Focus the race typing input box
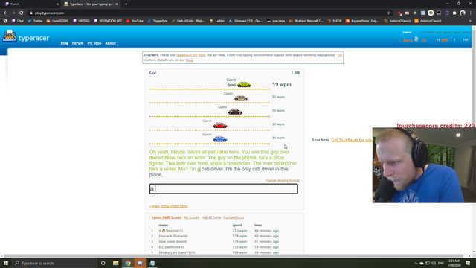 224,188
